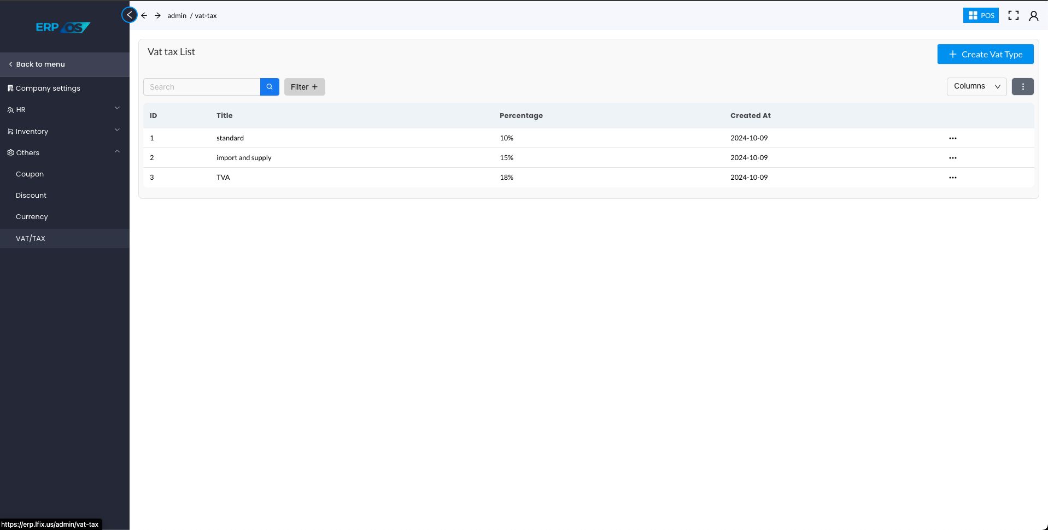Click the forward arrow navigation icon
Image resolution: width=1048 pixels, height=530 pixels.
tap(157, 16)
